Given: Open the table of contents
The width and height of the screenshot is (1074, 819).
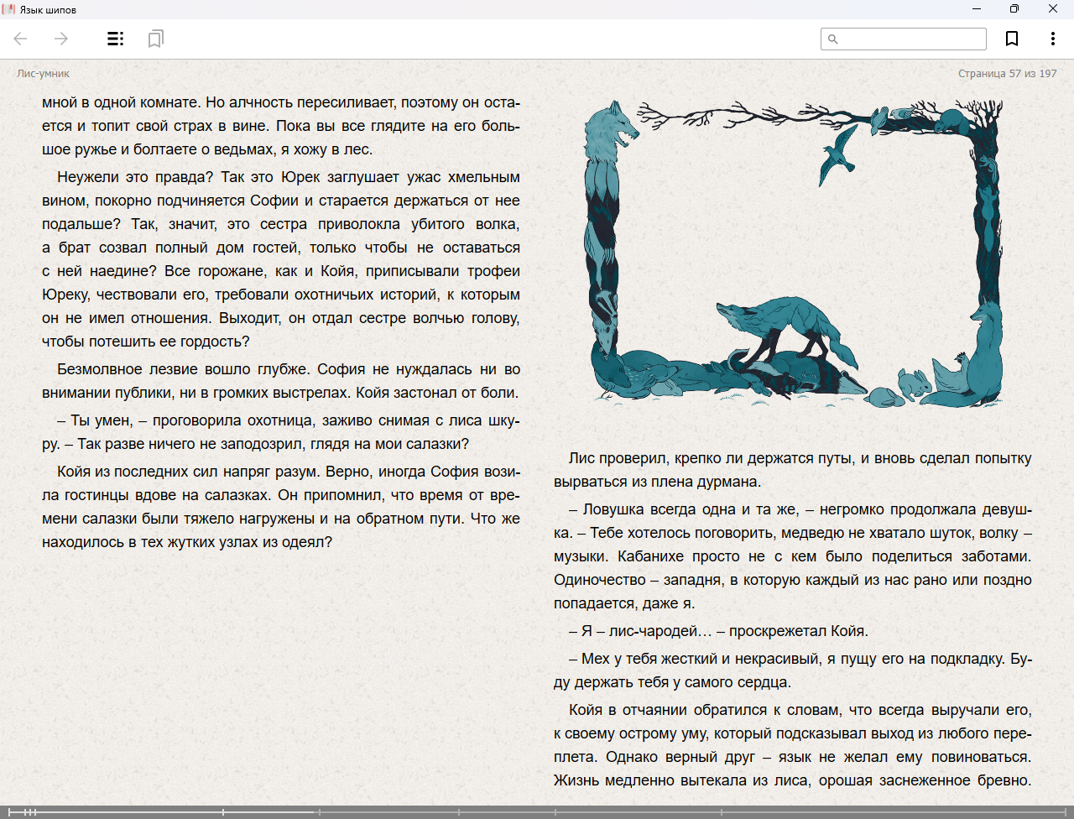Looking at the screenshot, I should (115, 39).
